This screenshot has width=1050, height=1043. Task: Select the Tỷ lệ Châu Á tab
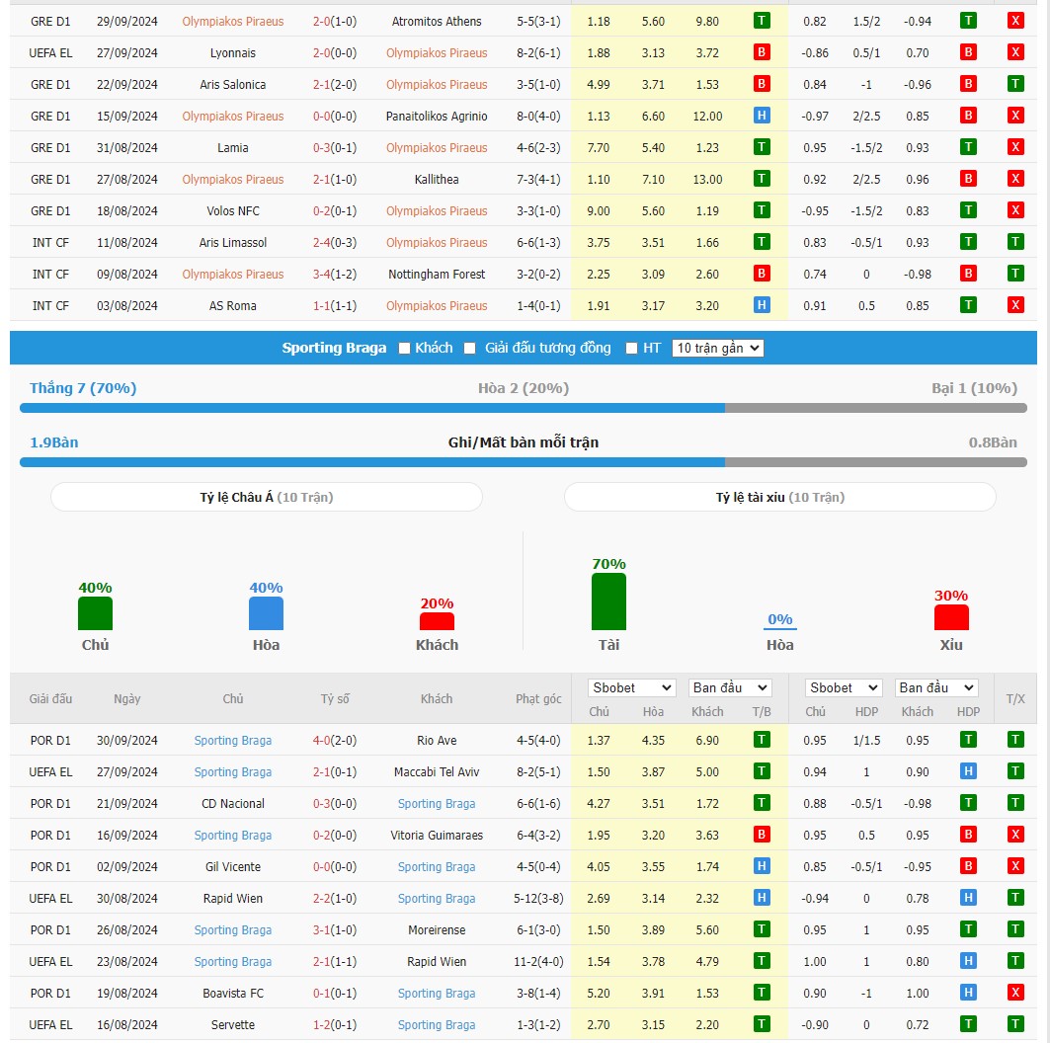[267, 498]
